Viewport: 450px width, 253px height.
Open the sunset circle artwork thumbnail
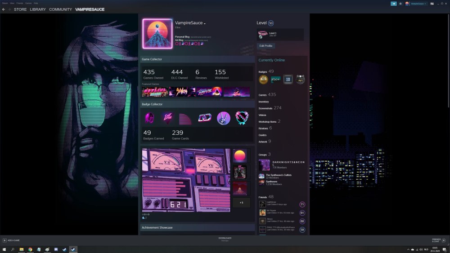point(240,156)
